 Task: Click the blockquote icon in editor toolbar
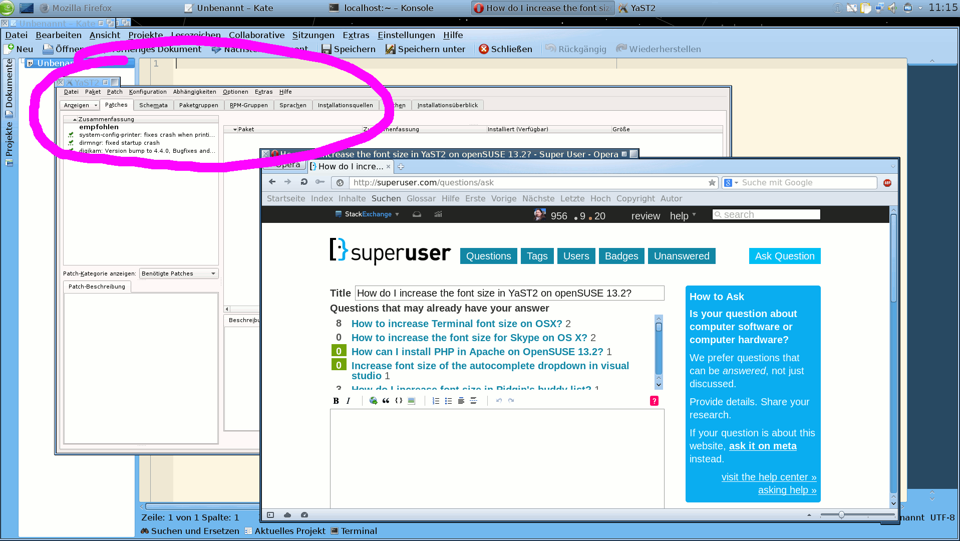(386, 401)
